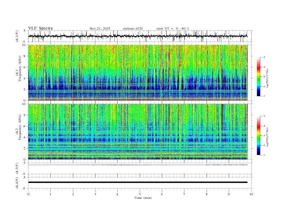This screenshot has width=283, height=218.
Task: Click the ch.1 waveform trace panel
Action: tap(140, 36)
